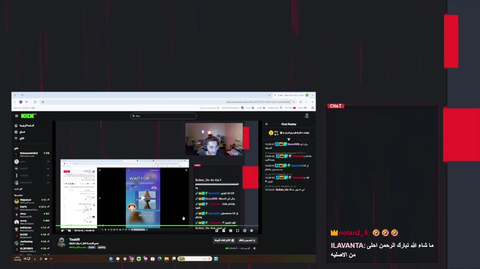Image resolution: width=480 pixels, height=269 pixels.
Task: Expand the leaderboard chevron under chat header
Action: tap(288, 139)
